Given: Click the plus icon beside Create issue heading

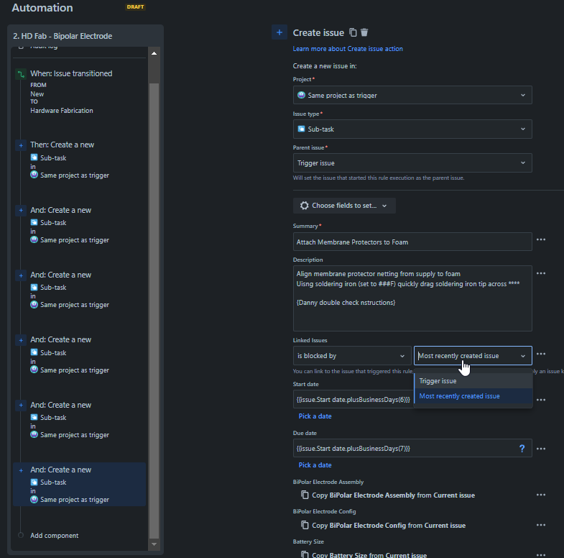Looking at the screenshot, I should pos(279,32).
